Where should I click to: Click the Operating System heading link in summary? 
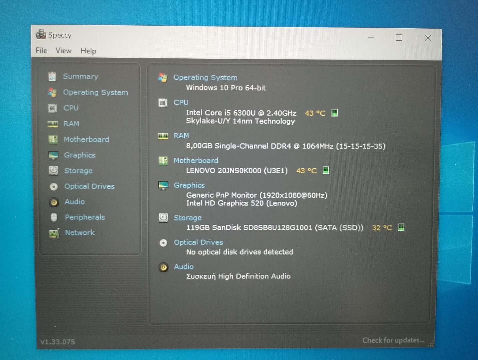tap(205, 78)
